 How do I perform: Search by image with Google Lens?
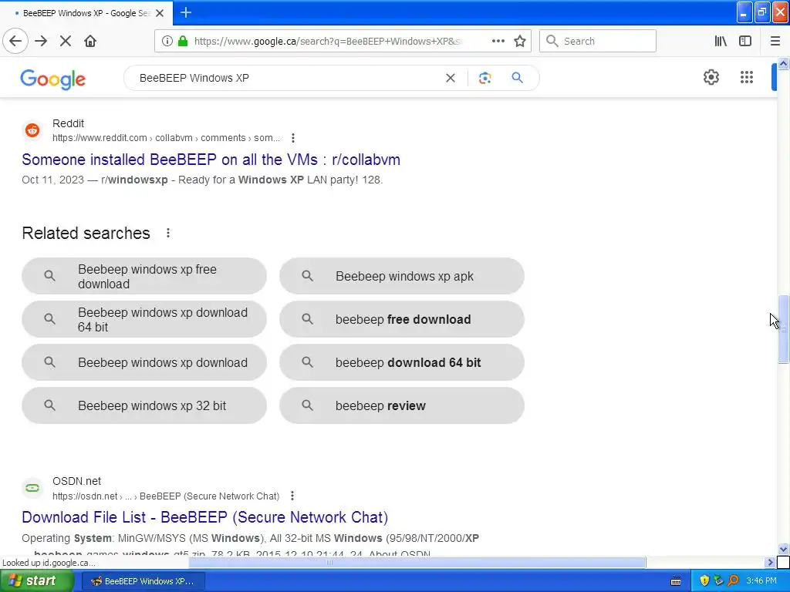[x=484, y=78]
